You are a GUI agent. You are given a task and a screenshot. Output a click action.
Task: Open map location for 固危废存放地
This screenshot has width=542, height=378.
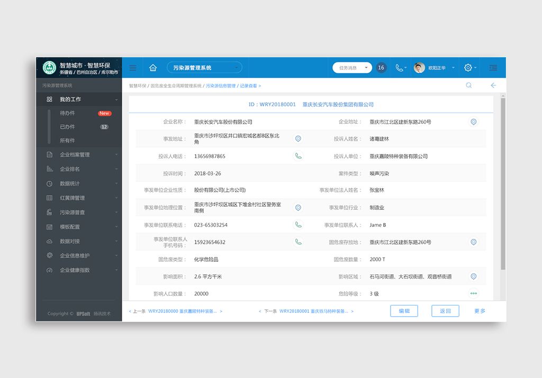click(474, 242)
